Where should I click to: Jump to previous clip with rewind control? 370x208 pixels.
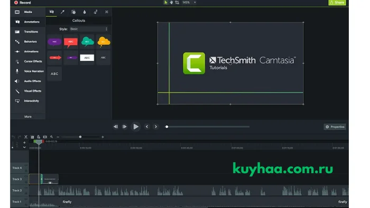(116, 127)
